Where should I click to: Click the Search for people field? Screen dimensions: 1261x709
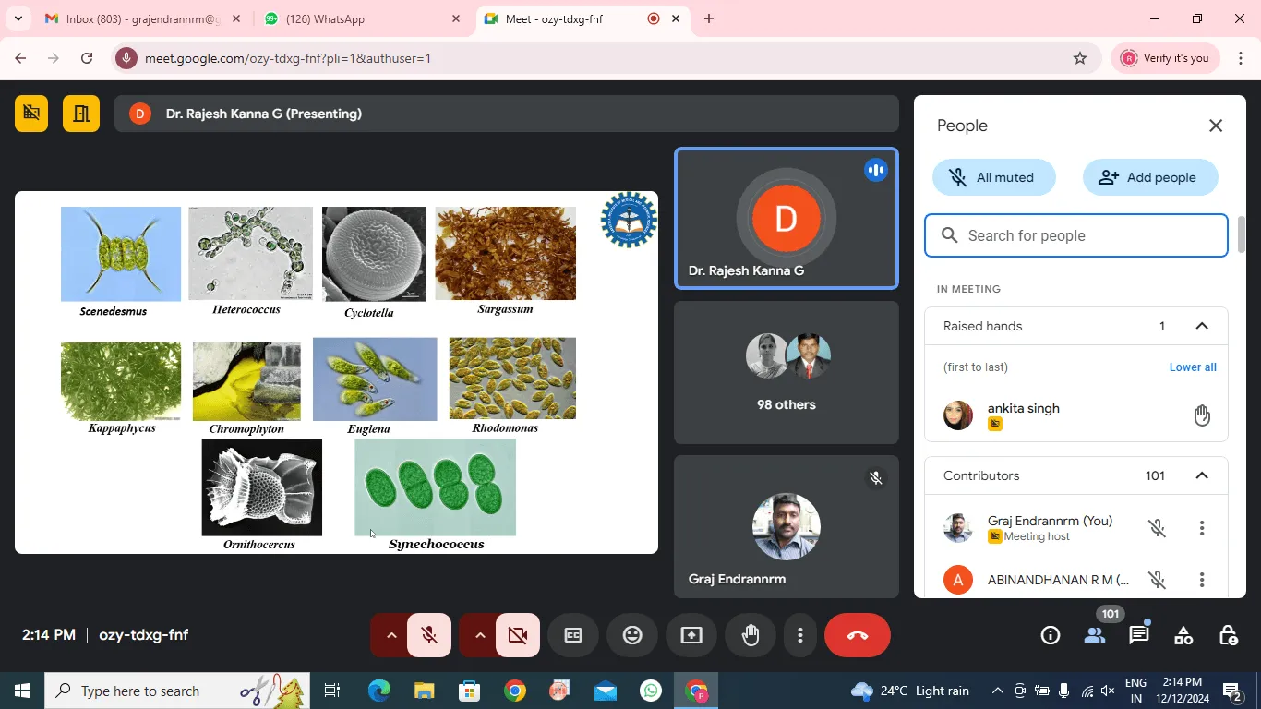[1076, 235]
